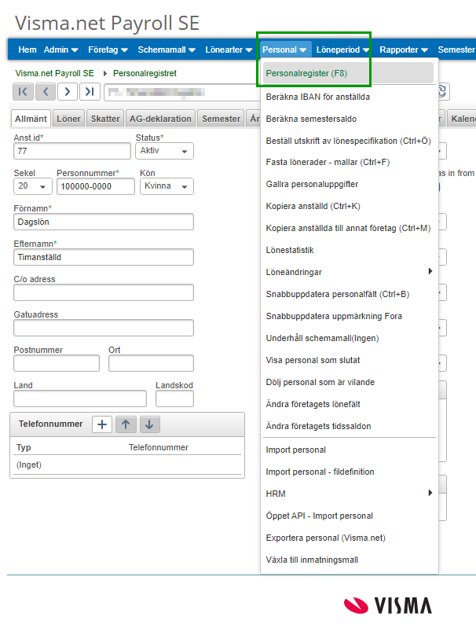Go to first employee record
The width and height of the screenshot is (476, 628).
click(24, 92)
